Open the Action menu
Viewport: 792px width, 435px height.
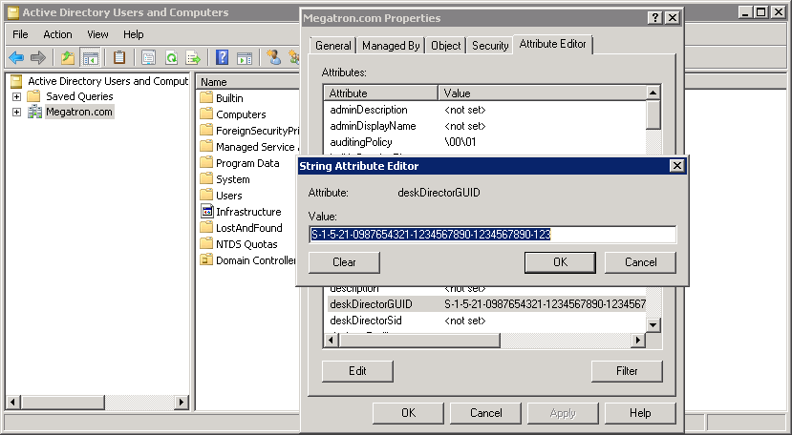click(x=57, y=34)
